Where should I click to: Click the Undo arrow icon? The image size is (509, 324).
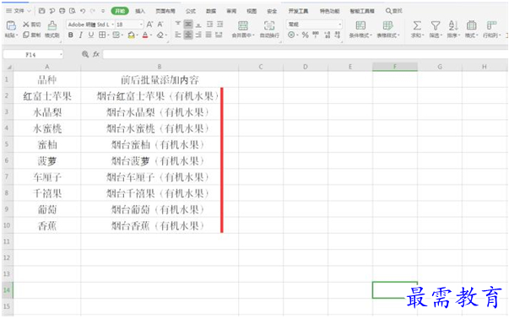[83, 11]
